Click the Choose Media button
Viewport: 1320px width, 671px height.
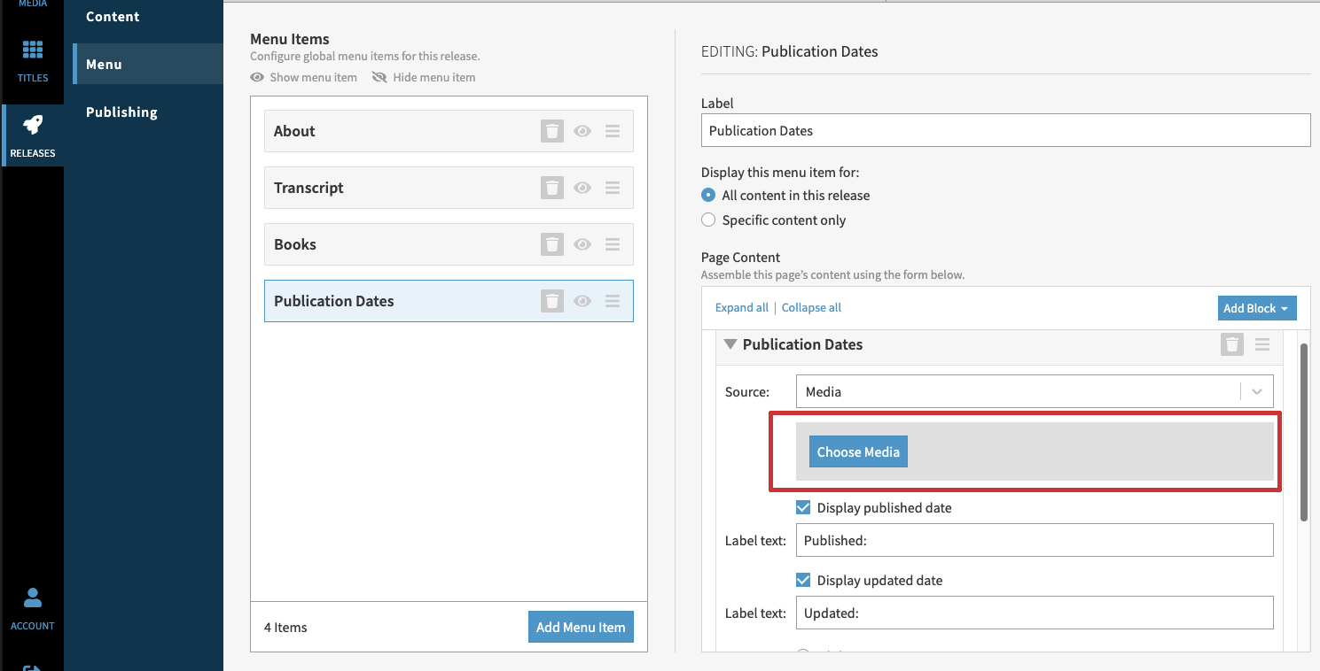pyautogui.click(x=858, y=451)
